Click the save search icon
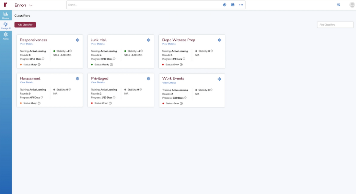The image size is (356, 194). (x=233, y=5)
